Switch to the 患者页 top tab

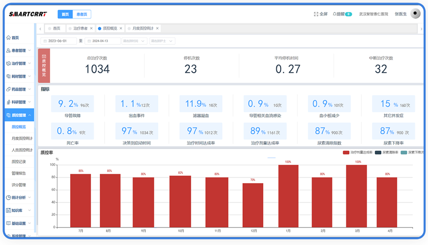pos(82,14)
